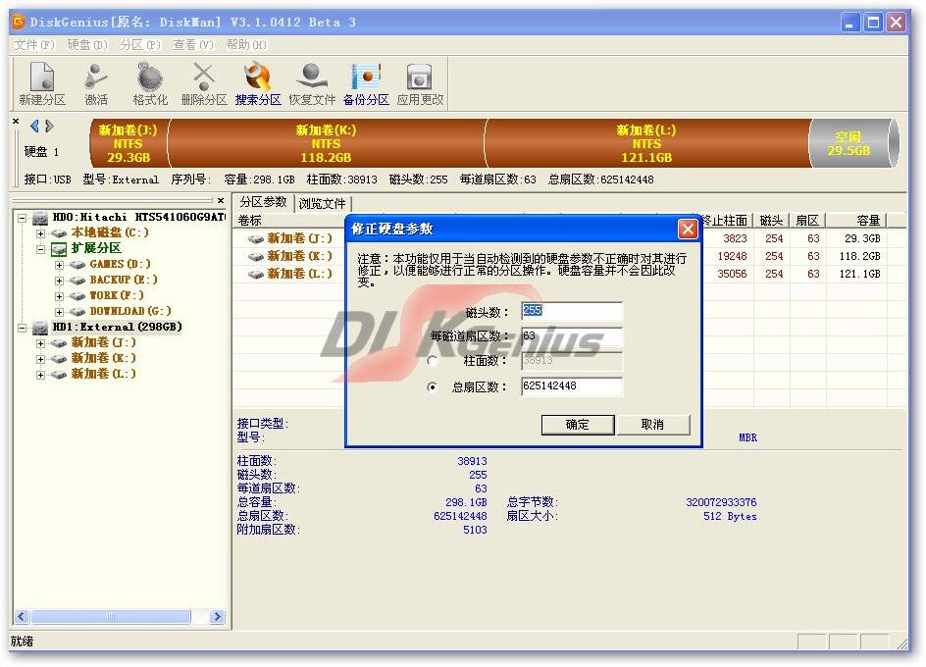This screenshot has height=667, width=926.
Task: Go to next disk with right arrow
Action: point(49,126)
